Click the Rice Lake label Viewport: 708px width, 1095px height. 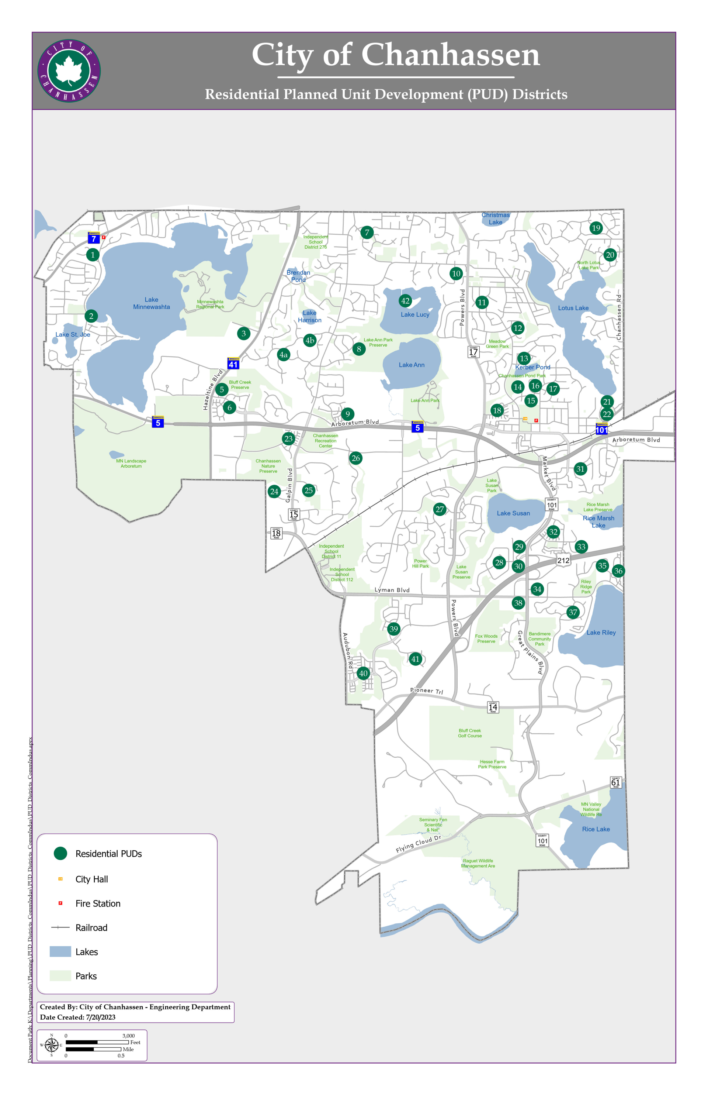[x=596, y=829]
